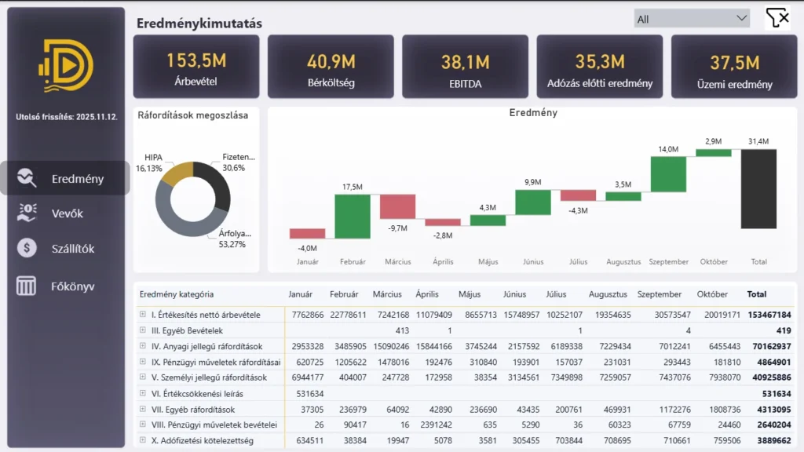Click the black Total waterfall bar
This screenshot has height=452, width=804.
(758, 189)
